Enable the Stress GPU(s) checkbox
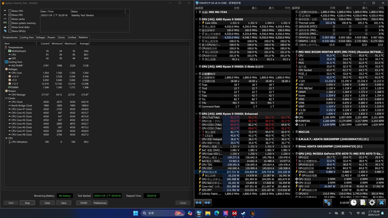 pos(10,31)
